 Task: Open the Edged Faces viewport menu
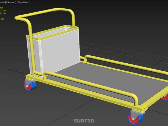tap(23, 2)
